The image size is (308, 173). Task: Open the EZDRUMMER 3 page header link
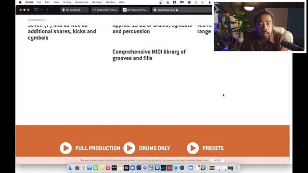[x=37, y=20]
